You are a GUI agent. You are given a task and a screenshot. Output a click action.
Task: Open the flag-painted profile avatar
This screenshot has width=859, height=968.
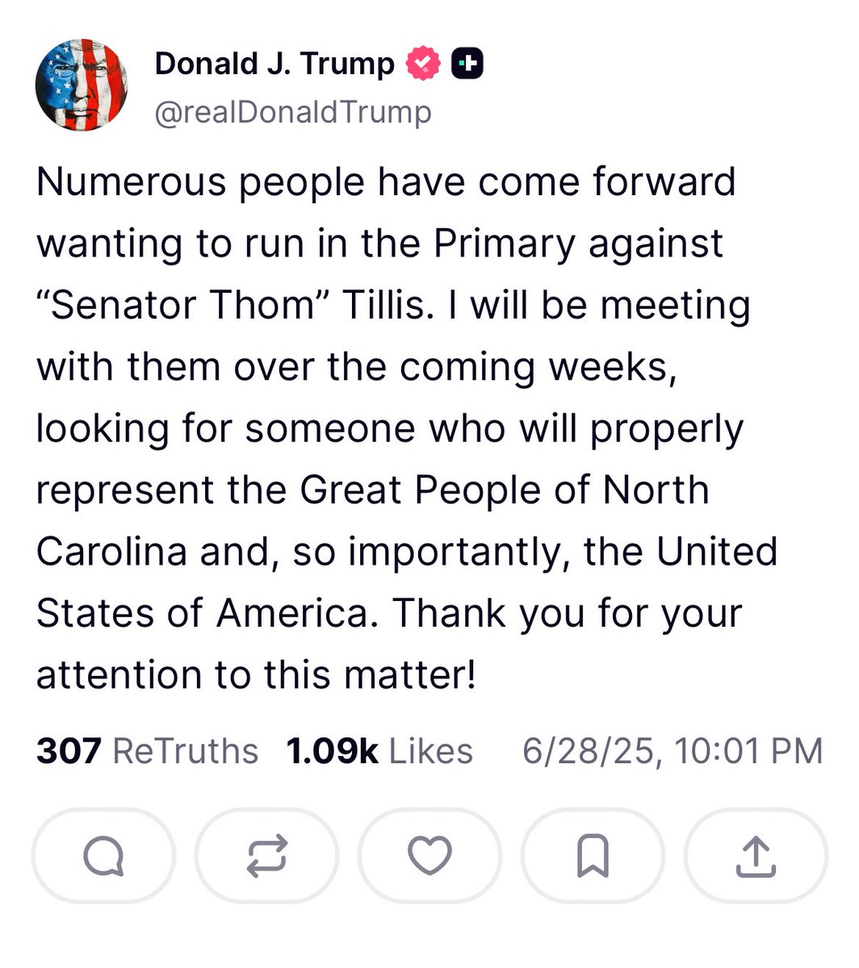click(x=82, y=85)
